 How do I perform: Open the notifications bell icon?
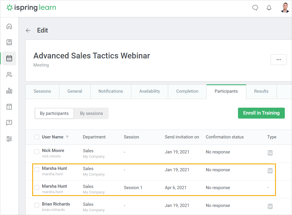tap(269, 8)
